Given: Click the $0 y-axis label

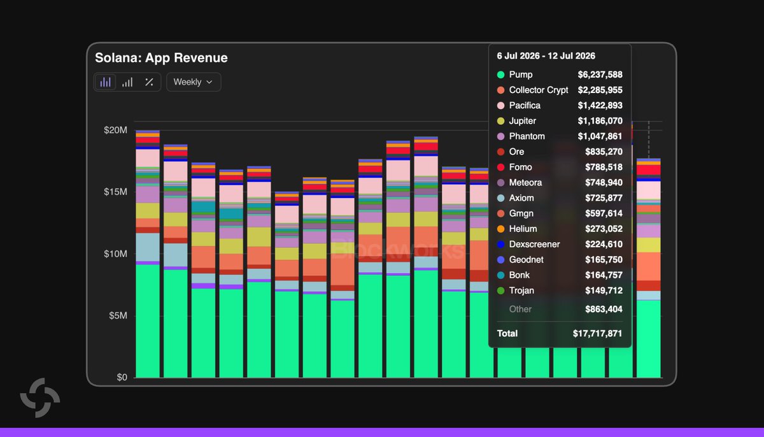Looking at the screenshot, I should (121, 377).
